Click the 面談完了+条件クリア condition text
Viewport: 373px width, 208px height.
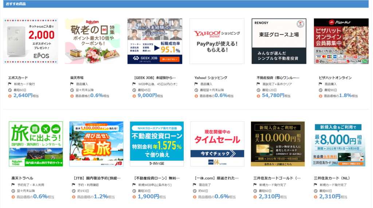pos(277,84)
